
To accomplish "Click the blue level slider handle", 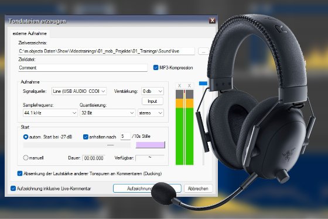I will [x=203, y=84].
